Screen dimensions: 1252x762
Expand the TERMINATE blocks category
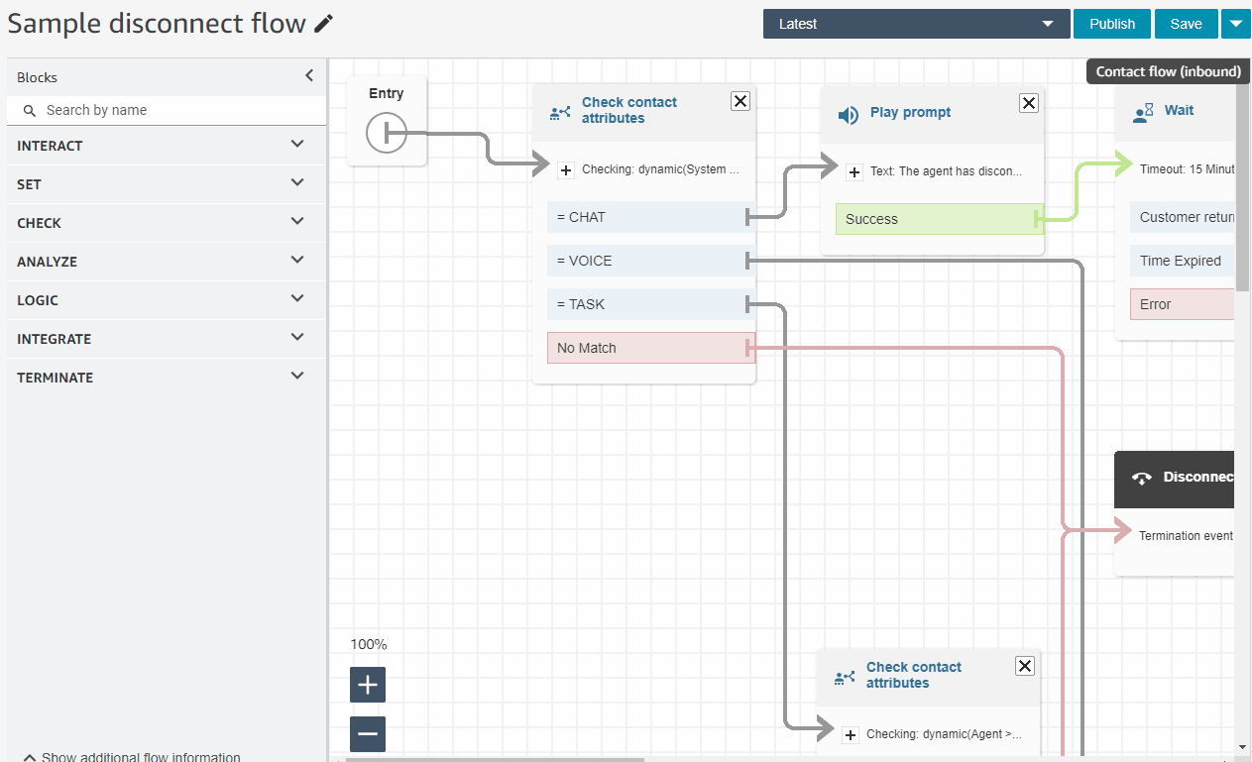(164, 378)
